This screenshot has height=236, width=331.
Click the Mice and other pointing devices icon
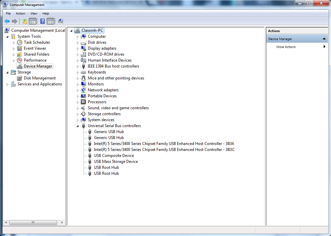[83, 78]
